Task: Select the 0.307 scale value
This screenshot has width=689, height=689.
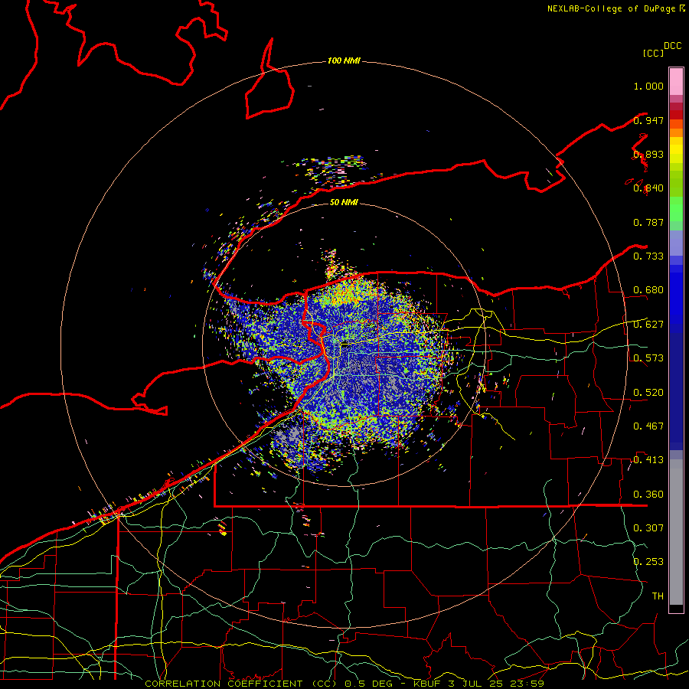Action: coord(648,527)
